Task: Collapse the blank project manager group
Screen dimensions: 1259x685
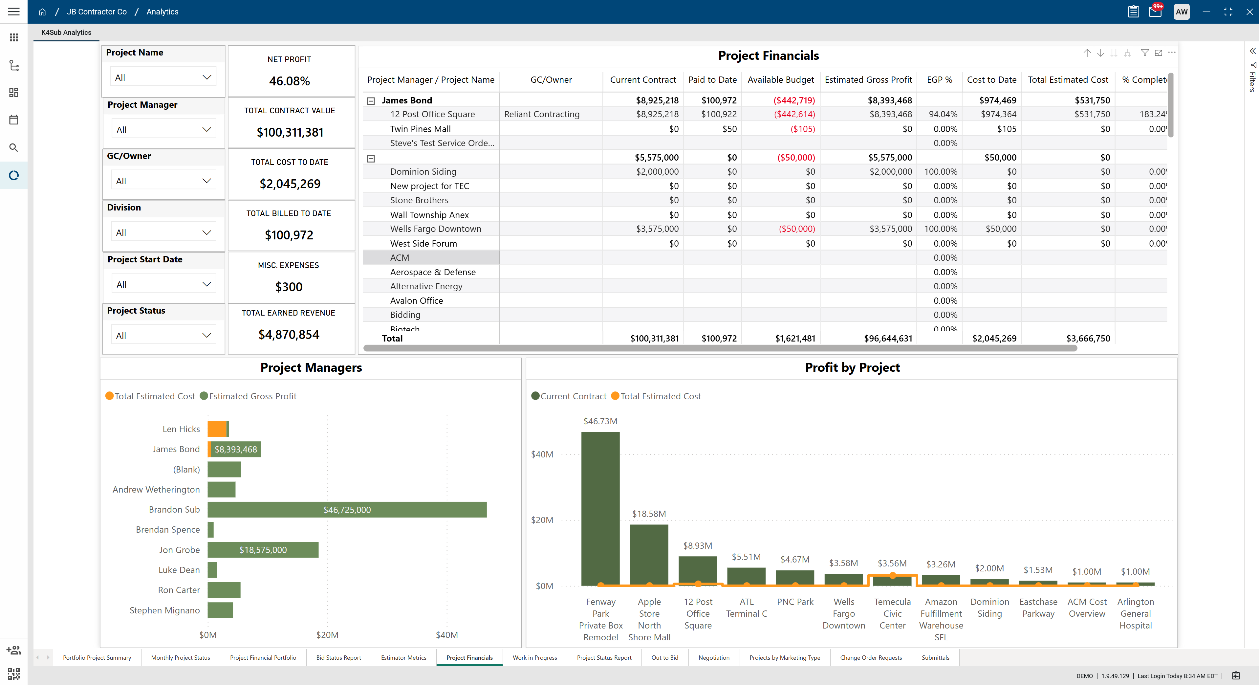Action: point(371,158)
